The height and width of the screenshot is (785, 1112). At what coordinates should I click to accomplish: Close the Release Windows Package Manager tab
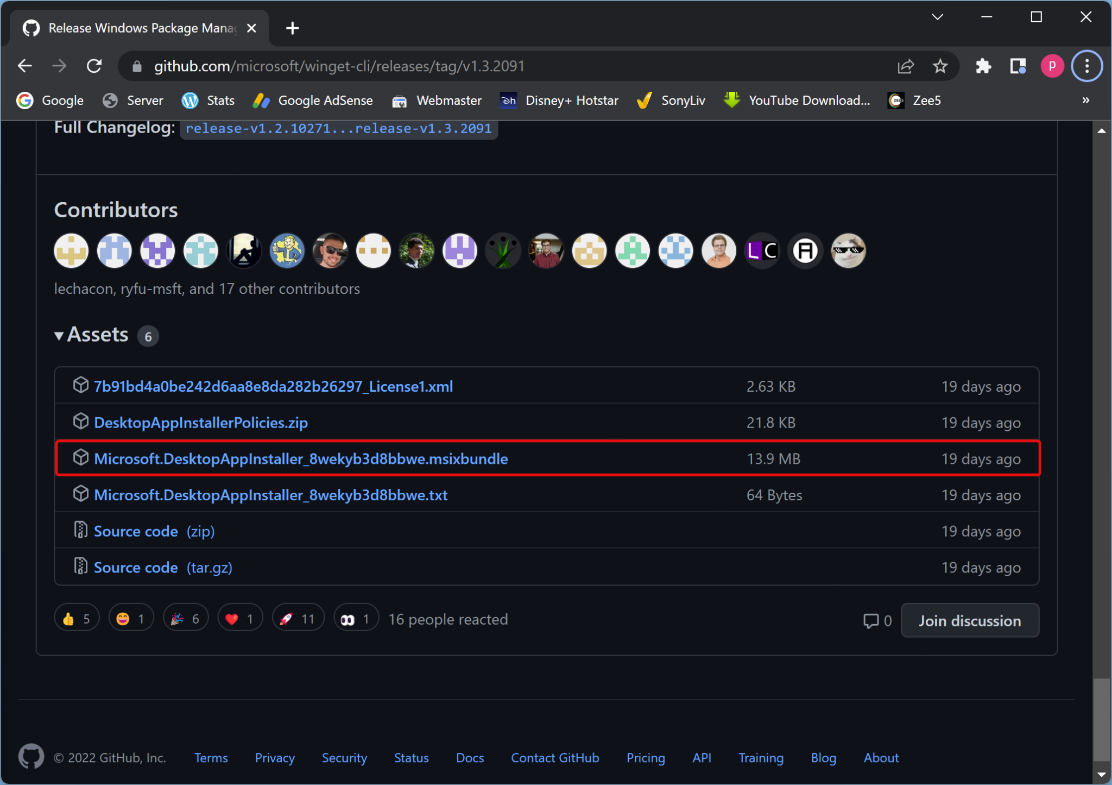click(251, 28)
